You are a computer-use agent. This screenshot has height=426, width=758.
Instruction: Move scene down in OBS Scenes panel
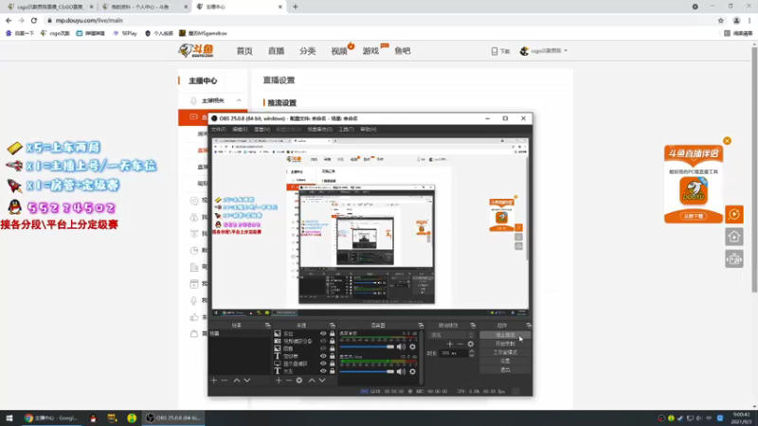247,381
